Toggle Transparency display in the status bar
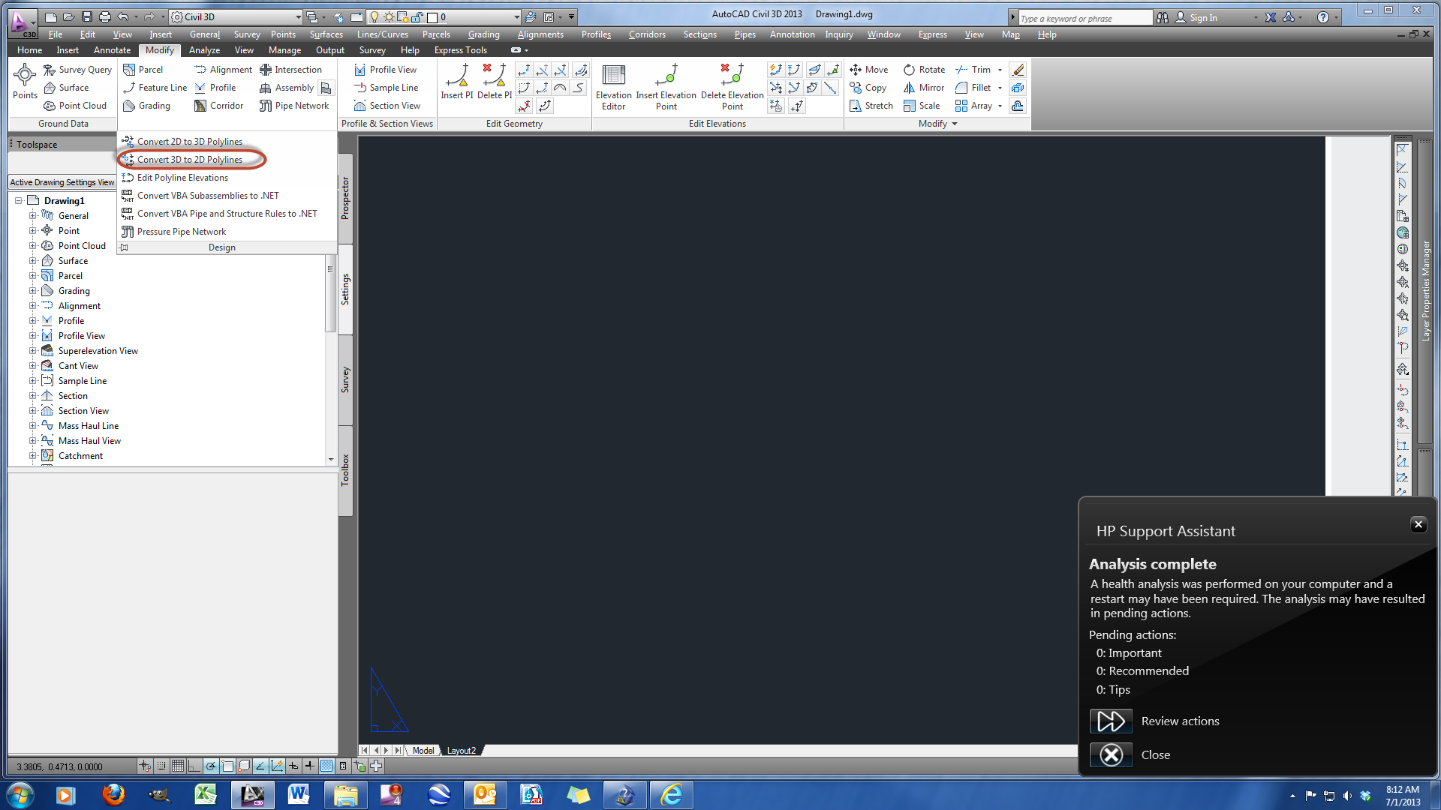1441x810 pixels. pos(326,766)
